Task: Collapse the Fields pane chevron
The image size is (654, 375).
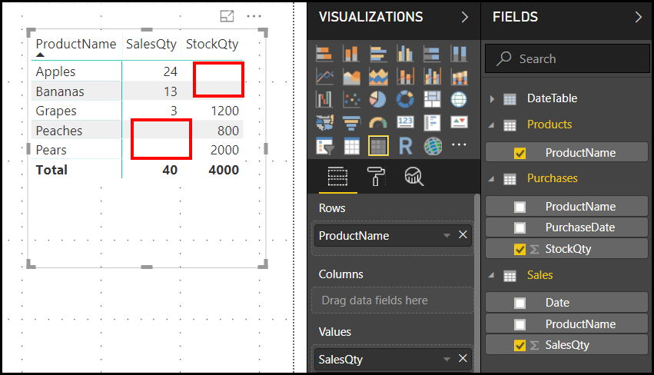Action: coord(638,17)
